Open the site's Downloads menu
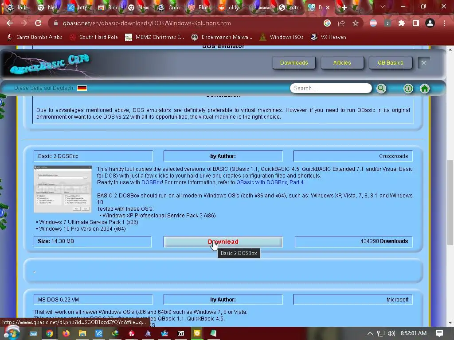 pyautogui.click(x=294, y=63)
